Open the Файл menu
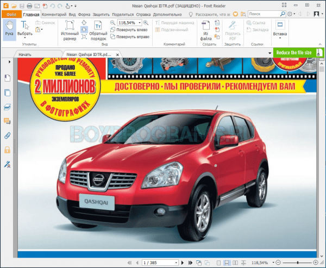This screenshot has height=268, width=326. 11,14
